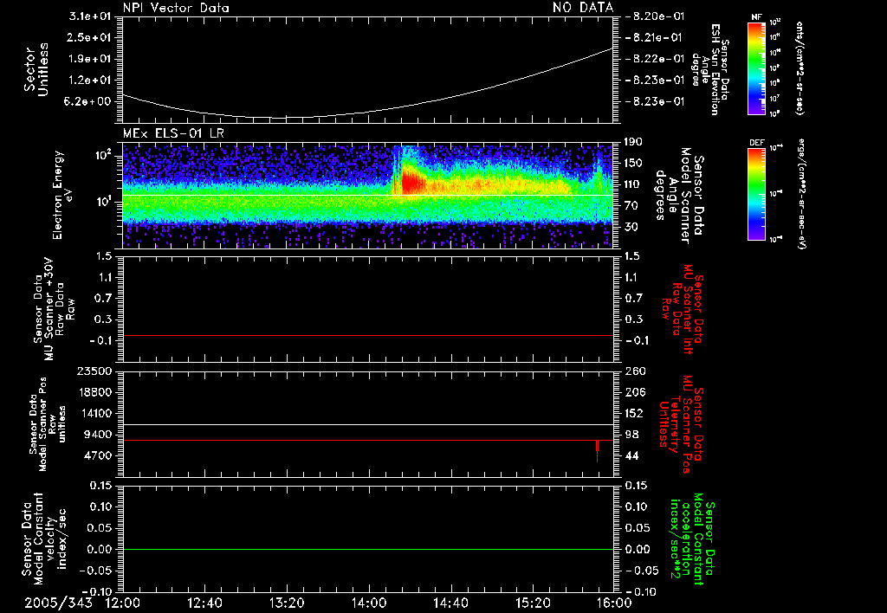This screenshot has height=613, width=887.
Task: Click the NF flux color bar
Action: click(x=756, y=68)
